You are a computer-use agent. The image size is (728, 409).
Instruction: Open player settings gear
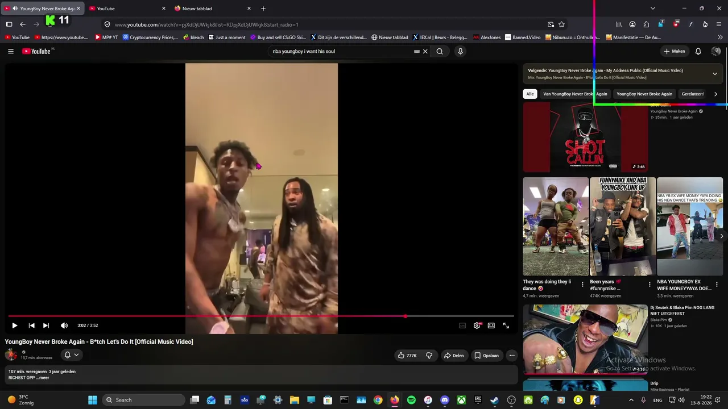coord(477,325)
